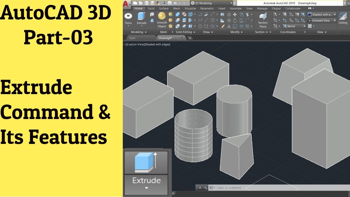Select the Circle draw tool
The width and height of the screenshot is (350, 197).
(212, 20)
